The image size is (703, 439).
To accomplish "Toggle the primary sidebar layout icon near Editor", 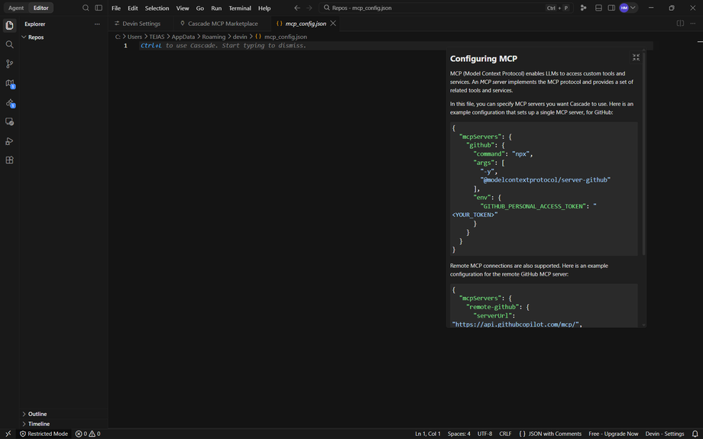I will point(98,8).
